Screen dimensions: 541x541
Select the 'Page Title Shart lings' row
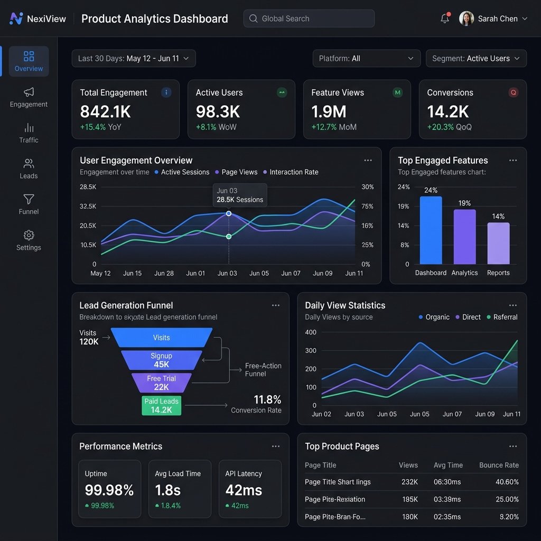pyautogui.click(x=412, y=482)
